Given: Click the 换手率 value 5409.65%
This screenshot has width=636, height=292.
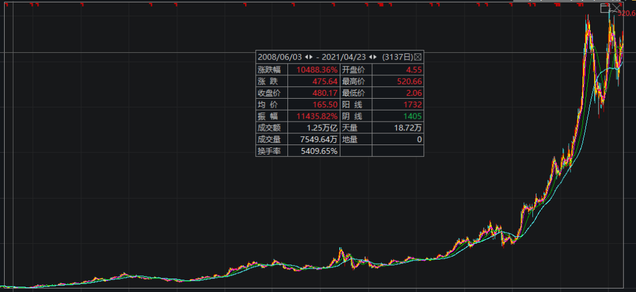Looking at the screenshot, I should pyautogui.click(x=319, y=151).
